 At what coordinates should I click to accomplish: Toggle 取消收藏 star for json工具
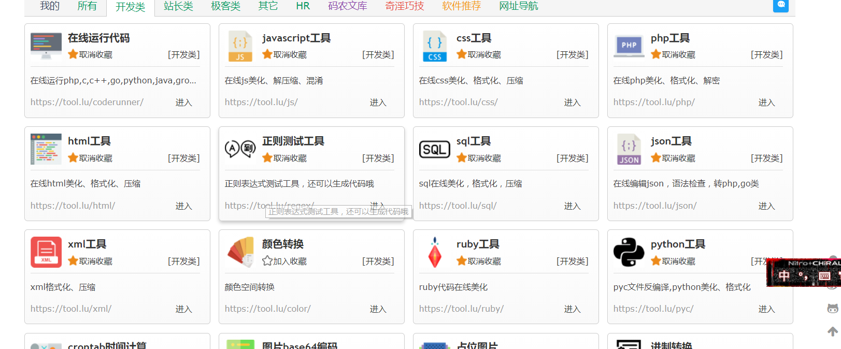(x=673, y=158)
